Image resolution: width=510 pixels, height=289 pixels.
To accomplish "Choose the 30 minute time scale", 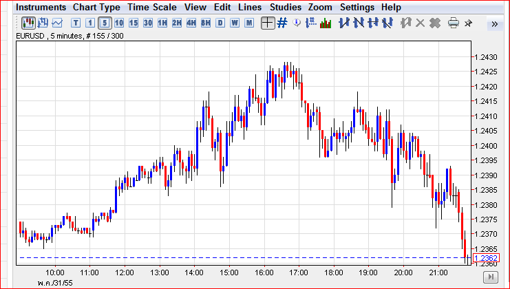I will click(148, 23).
